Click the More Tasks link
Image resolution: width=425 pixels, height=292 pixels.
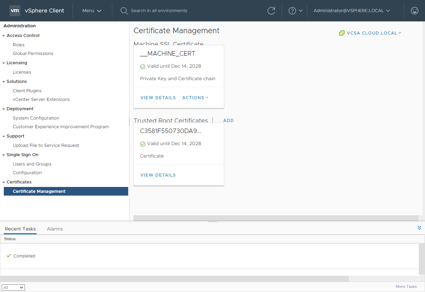point(406,286)
